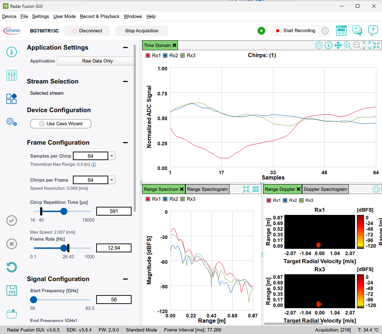
Task: Open Samples per Chirp dropdown
Action: pos(111,156)
